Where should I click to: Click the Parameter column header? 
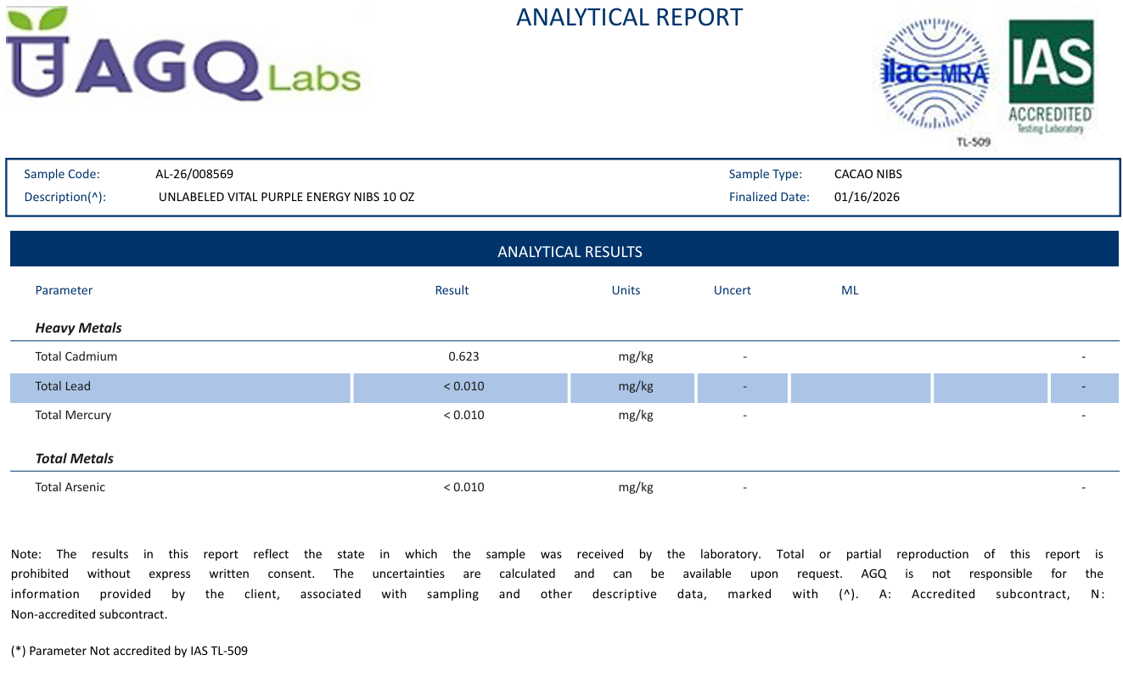coord(64,290)
